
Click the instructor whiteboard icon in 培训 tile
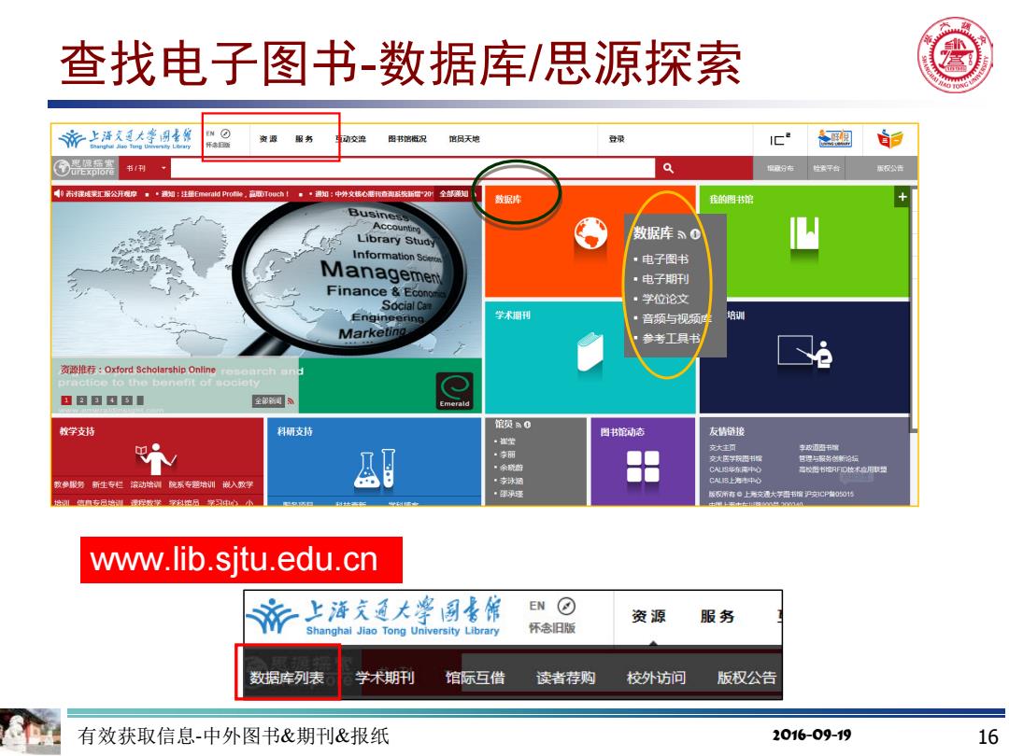click(804, 352)
